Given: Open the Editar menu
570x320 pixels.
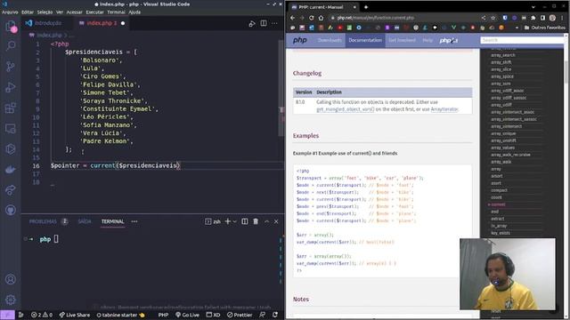Looking at the screenshot, I should (28, 12).
